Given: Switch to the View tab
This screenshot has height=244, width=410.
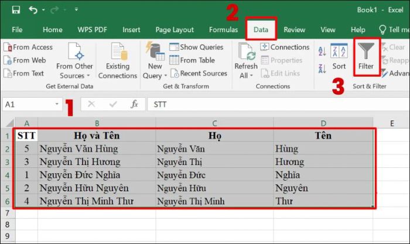Looking at the screenshot, I should (328, 29).
